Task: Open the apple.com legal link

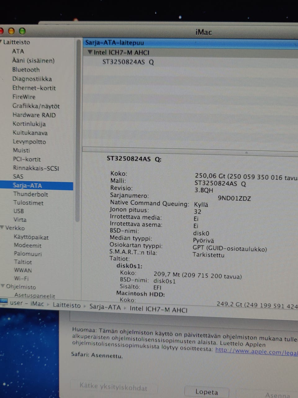Action: [x=256, y=351]
